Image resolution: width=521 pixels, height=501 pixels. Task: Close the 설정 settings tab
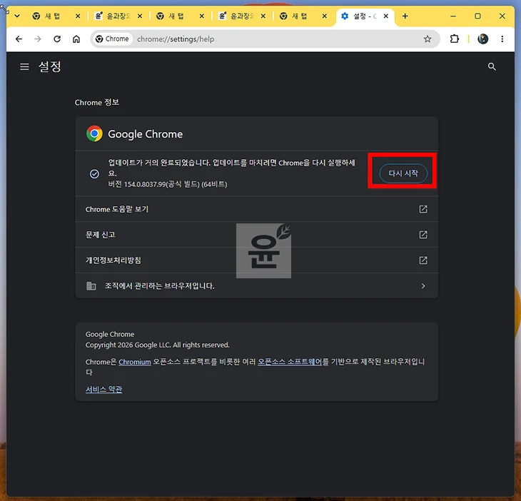click(386, 16)
